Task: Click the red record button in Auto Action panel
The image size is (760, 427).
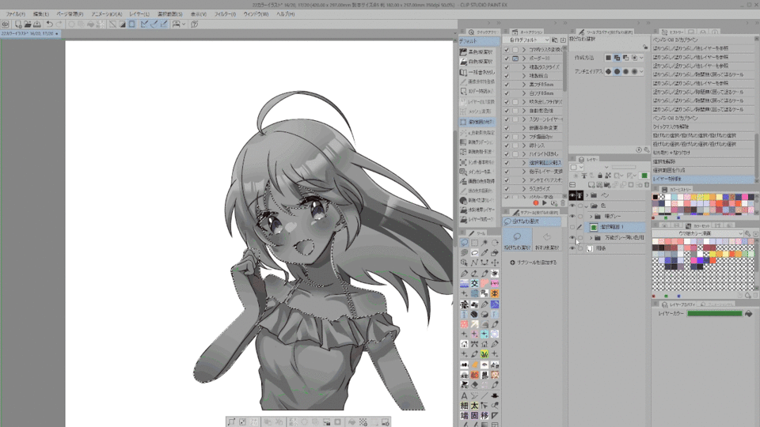Action: (x=536, y=203)
